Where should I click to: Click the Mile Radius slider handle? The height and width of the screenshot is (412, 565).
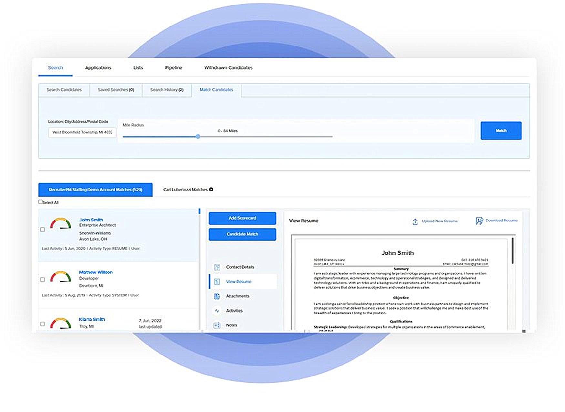pyautogui.click(x=198, y=137)
